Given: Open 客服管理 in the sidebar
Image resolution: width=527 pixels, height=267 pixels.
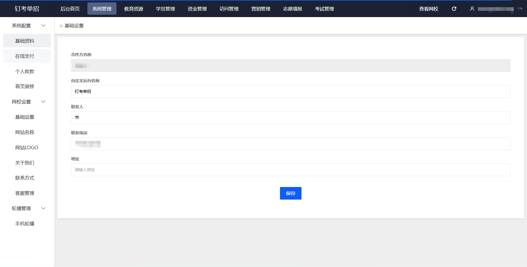Looking at the screenshot, I should click(25, 193).
